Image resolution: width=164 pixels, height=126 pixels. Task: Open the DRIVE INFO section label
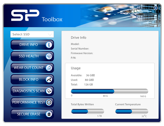(x=28, y=45)
